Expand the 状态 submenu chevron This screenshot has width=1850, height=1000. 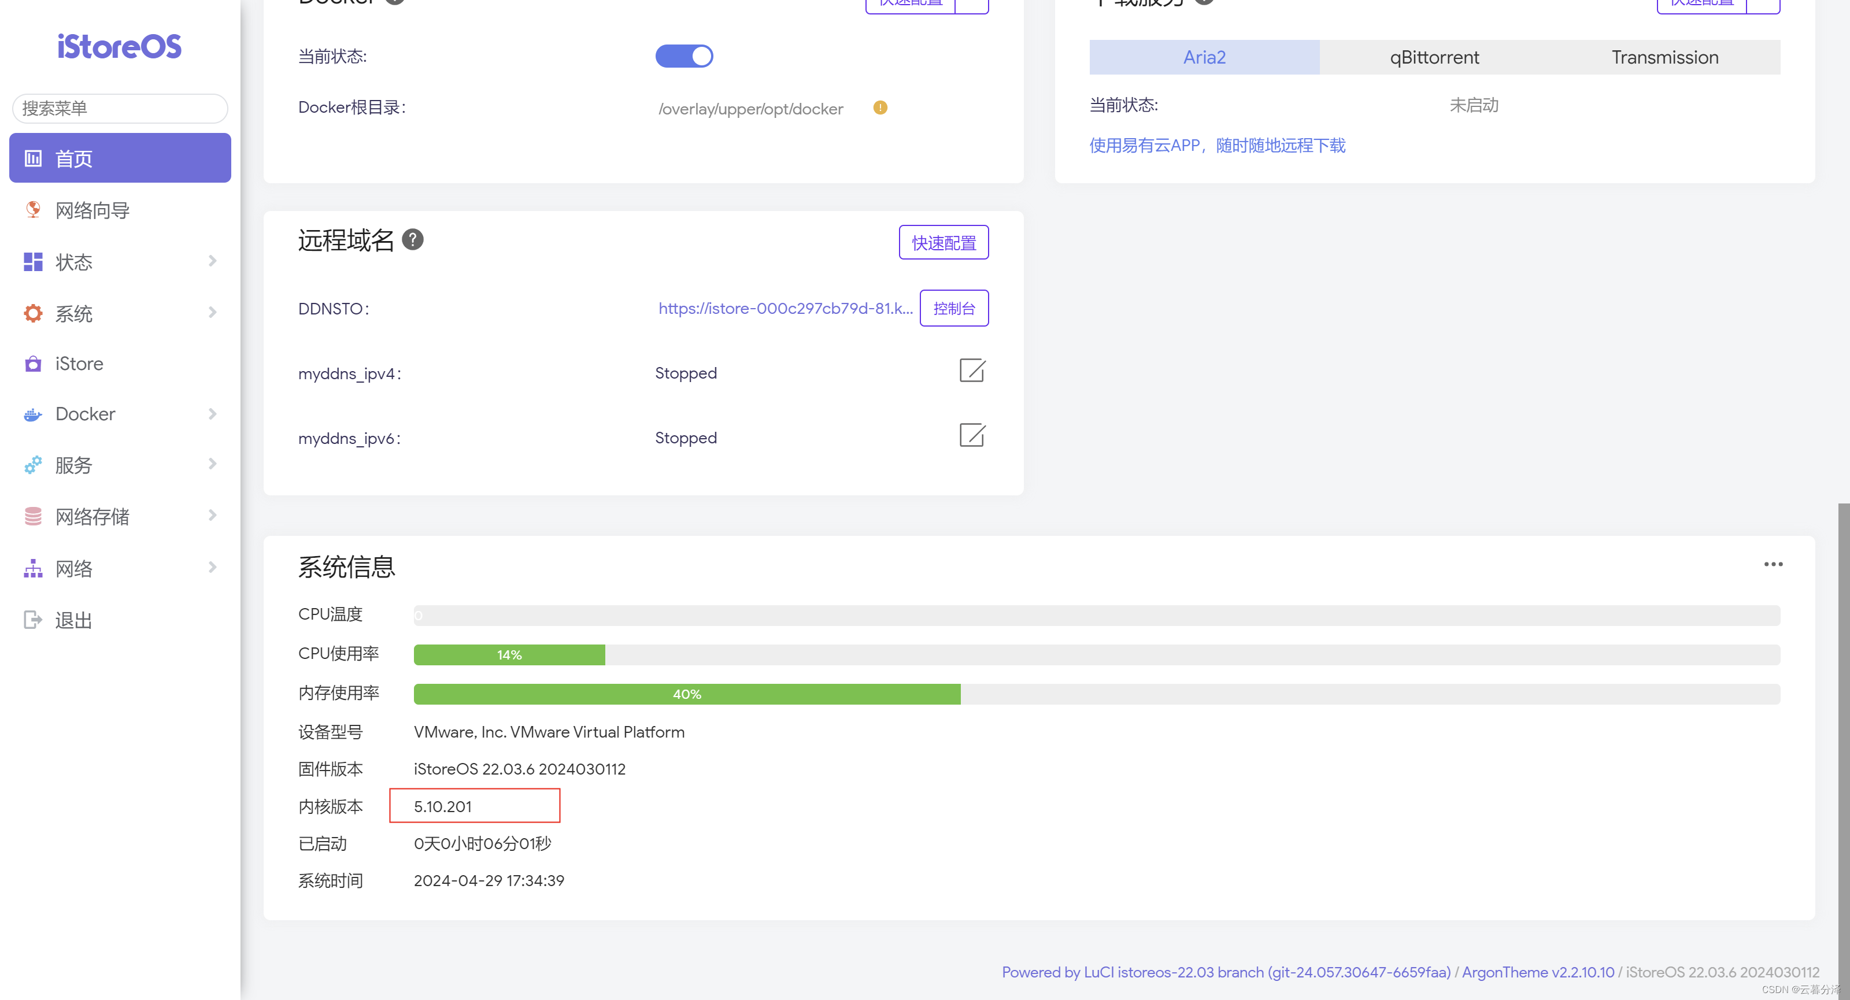213,261
